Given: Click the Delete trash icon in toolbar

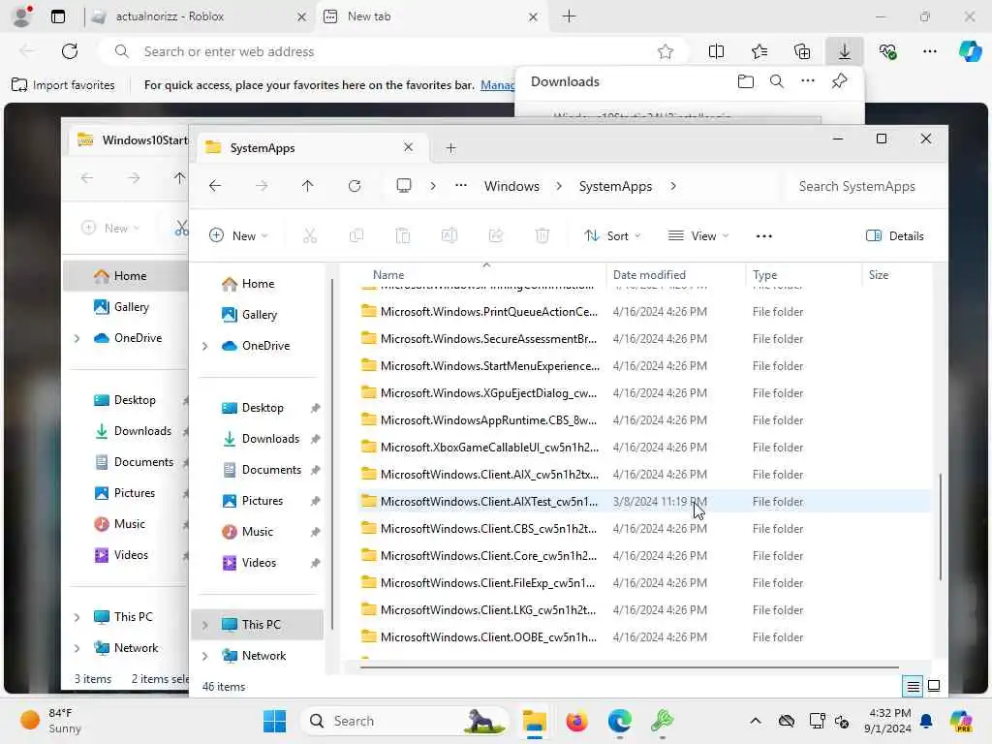Looking at the screenshot, I should 542,236.
